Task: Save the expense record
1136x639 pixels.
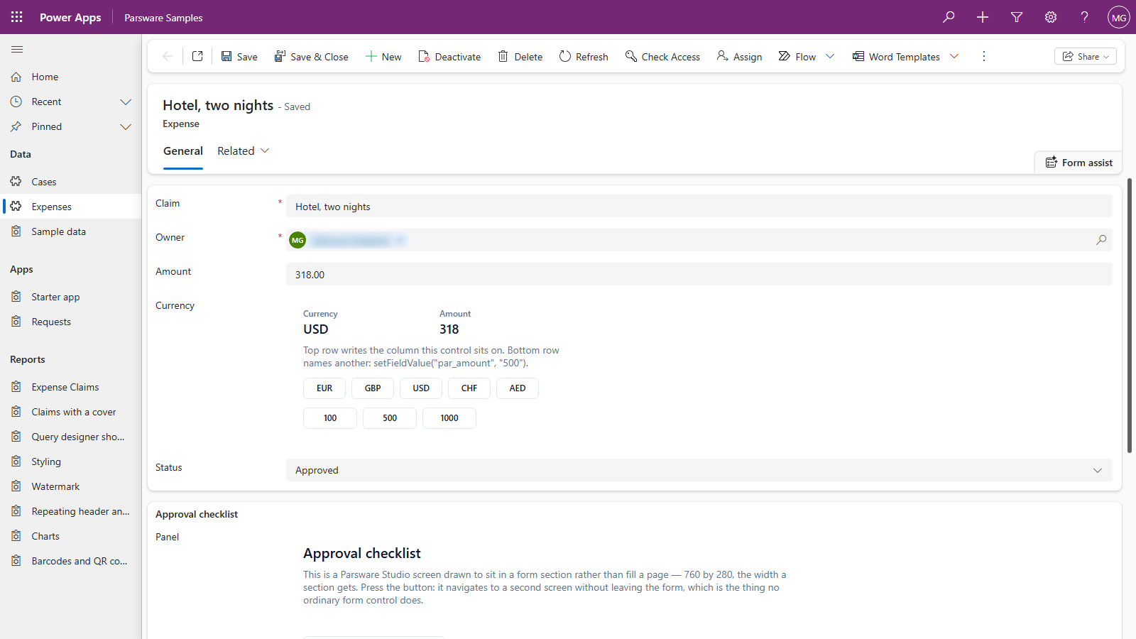Action: tap(239, 56)
